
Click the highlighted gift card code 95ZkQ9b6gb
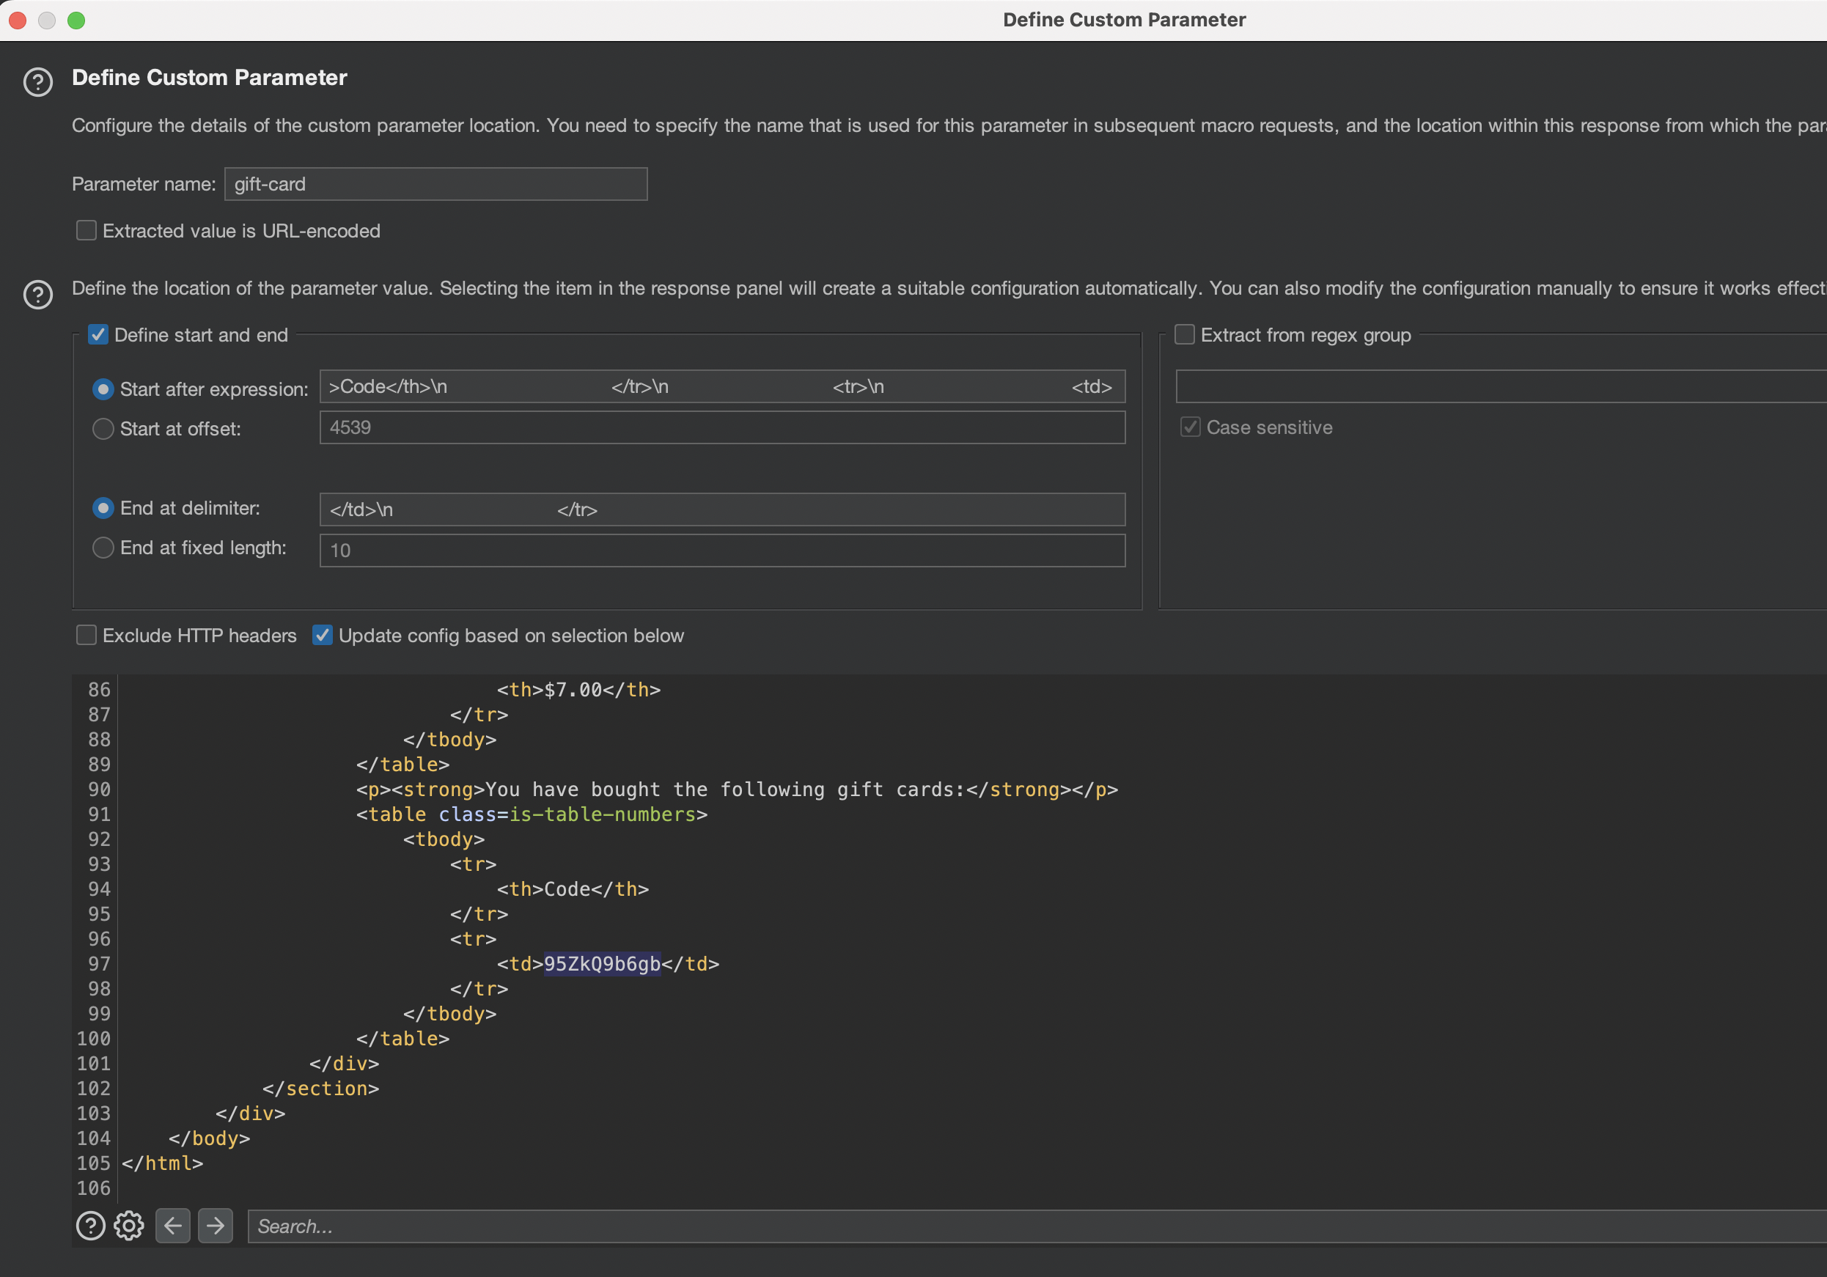point(602,963)
